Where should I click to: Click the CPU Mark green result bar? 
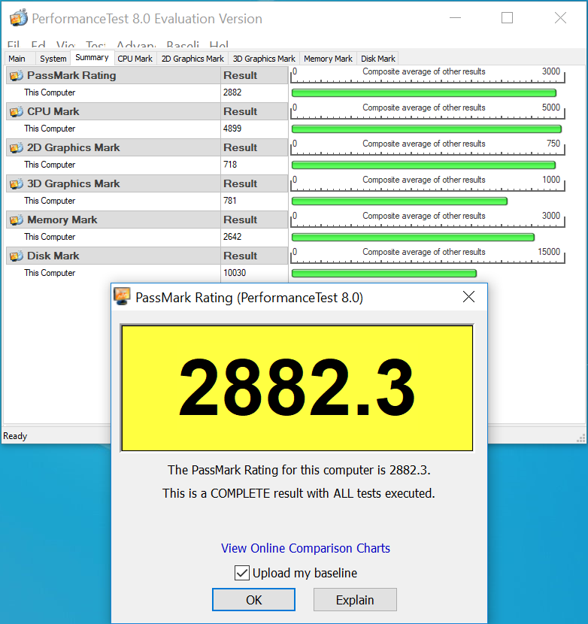pyautogui.click(x=426, y=129)
